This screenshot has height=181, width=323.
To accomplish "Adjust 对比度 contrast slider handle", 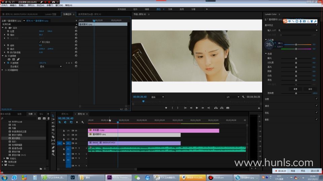I will tap(296, 63).
